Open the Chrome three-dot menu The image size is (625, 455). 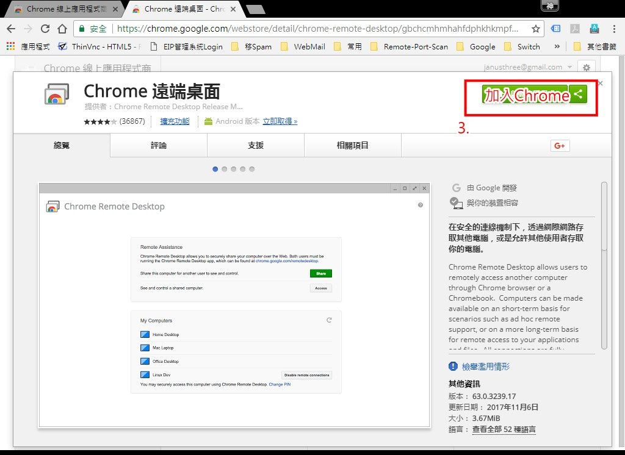coord(614,29)
